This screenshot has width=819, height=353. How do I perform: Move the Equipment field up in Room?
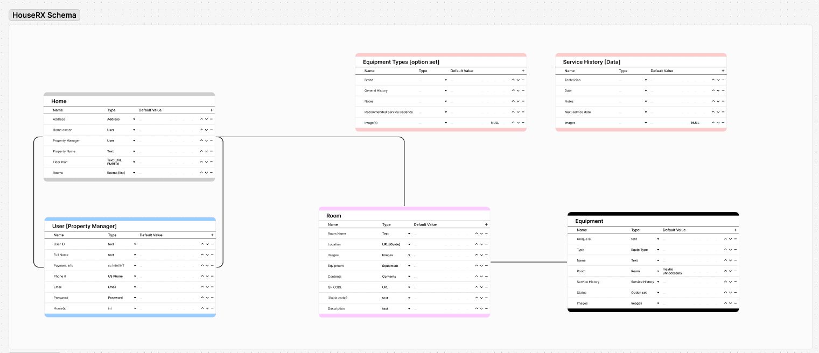tap(475, 266)
